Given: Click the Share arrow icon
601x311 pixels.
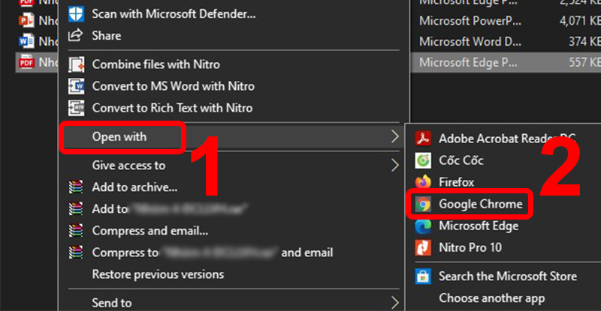Looking at the screenshot, I should pos(76,35).
